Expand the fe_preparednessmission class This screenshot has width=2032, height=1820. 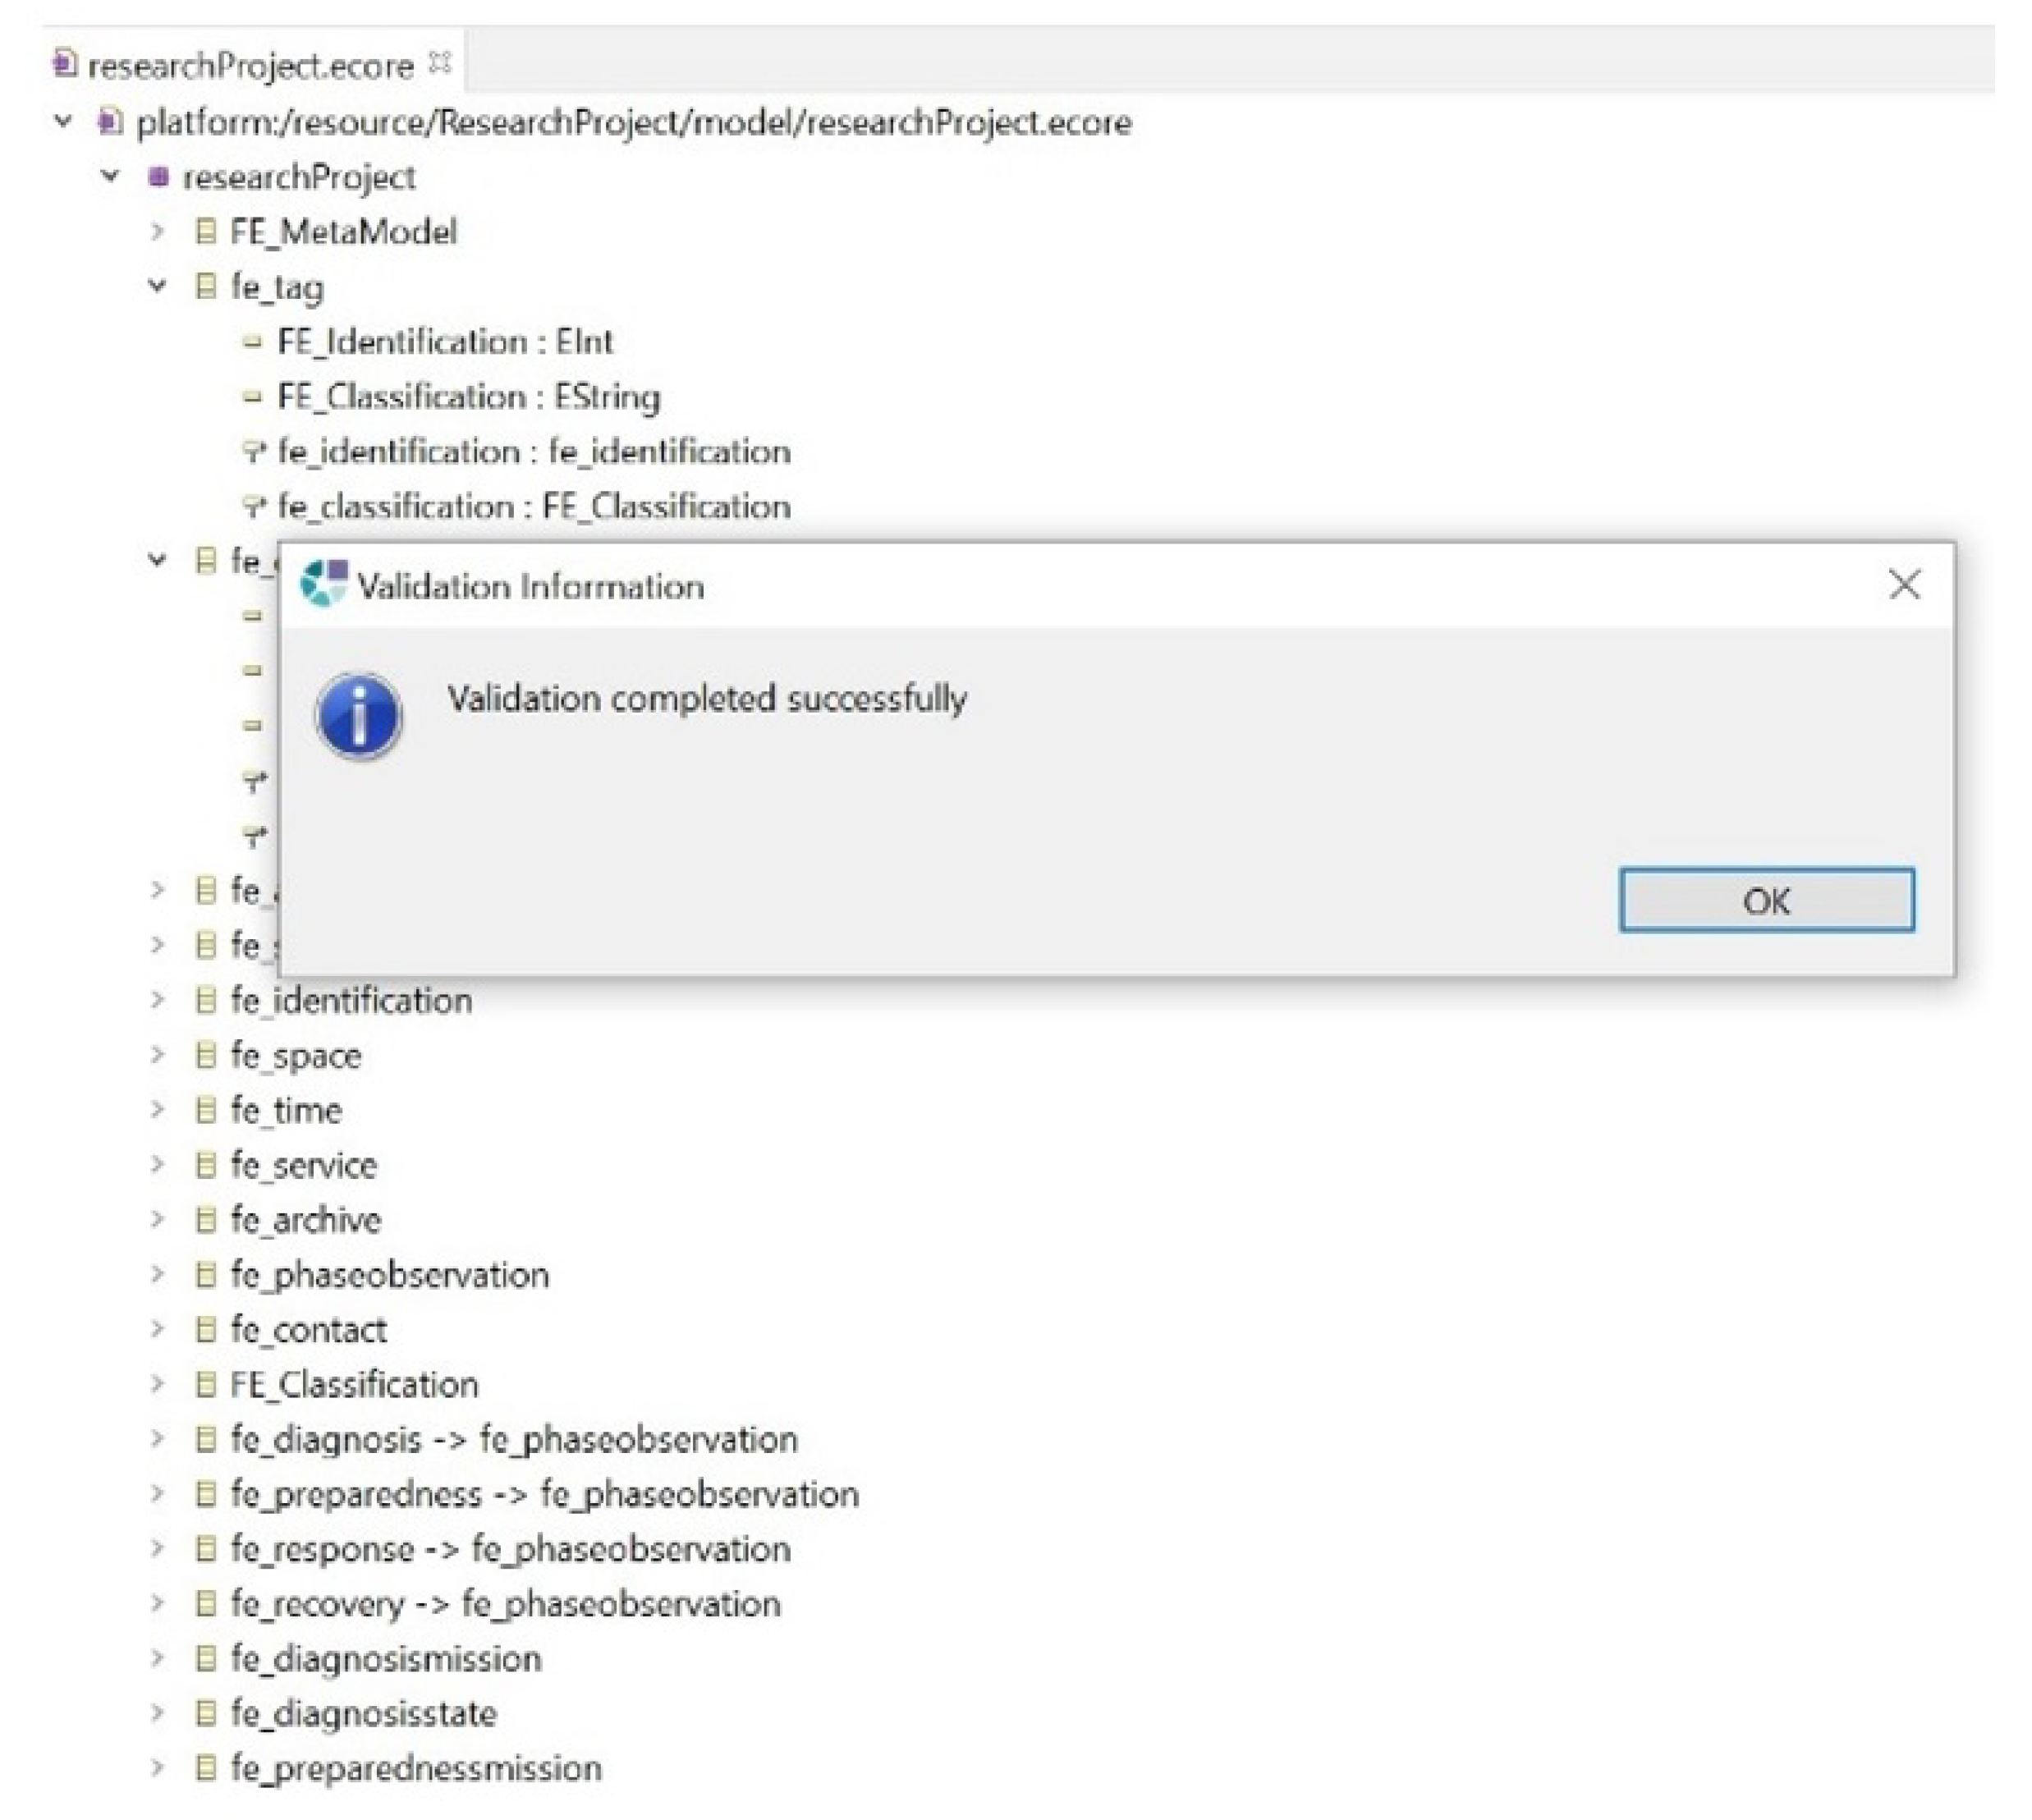157,1767
